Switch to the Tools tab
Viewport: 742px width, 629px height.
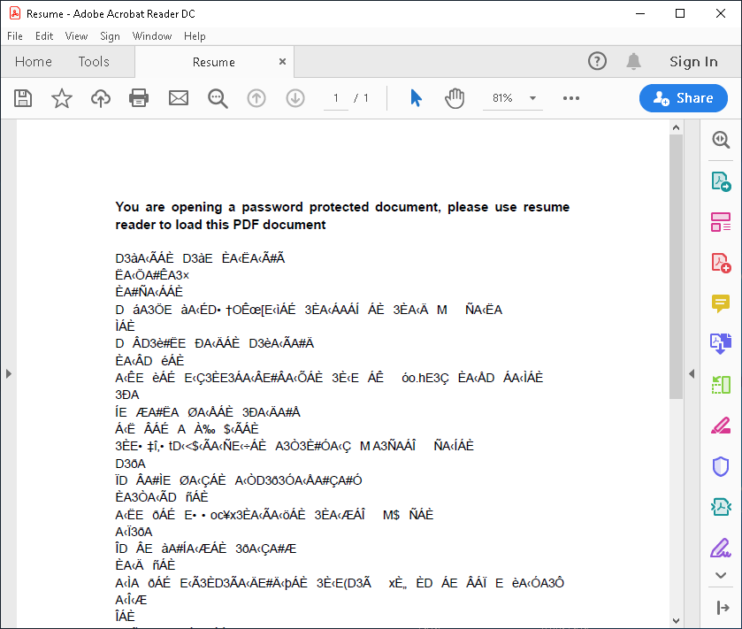point(94,62)
